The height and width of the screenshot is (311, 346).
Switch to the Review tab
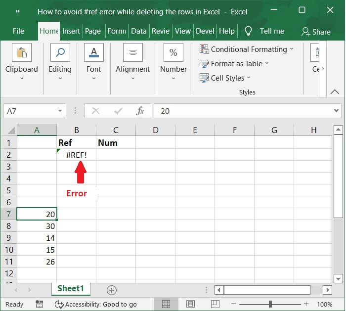click(161, 31)
